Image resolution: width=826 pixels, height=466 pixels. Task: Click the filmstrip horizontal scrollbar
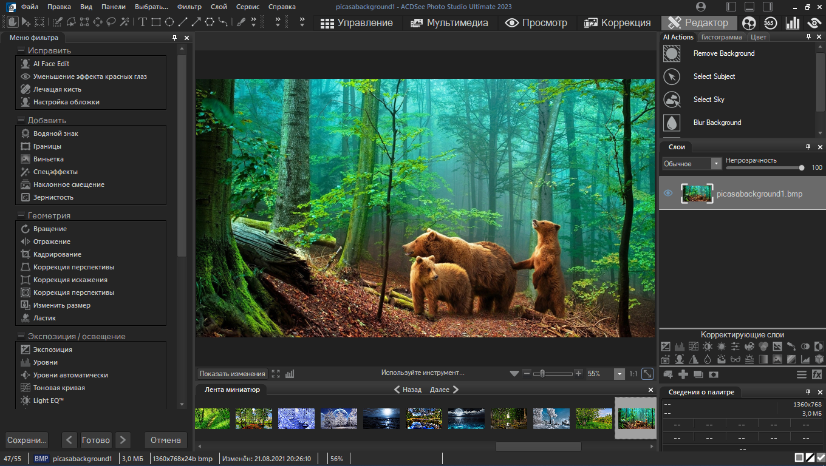tap(538, 446)
